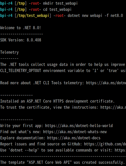Open https://aka.ms/dotnet-hello-world link

(79, 125)
